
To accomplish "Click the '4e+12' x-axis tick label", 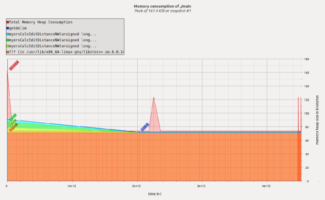I will click(266, 186).
